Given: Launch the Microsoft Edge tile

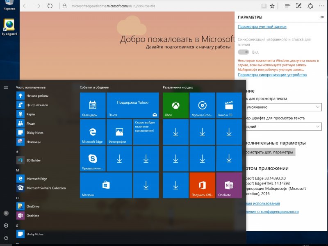Looking at the screenshot, I should pyautogui.click(x=93, y=132).
